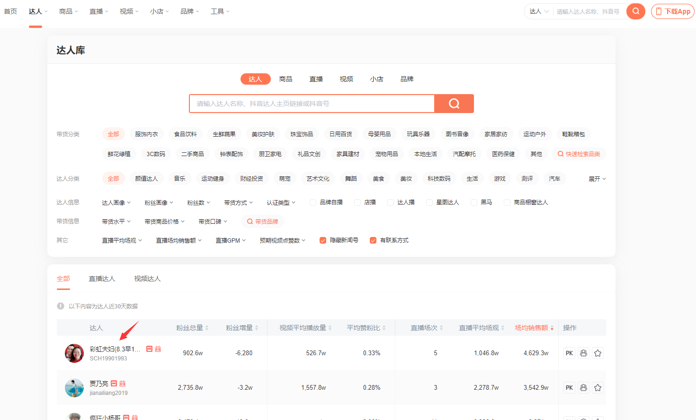Check the 达人播 checkbox
This screenshot has height=420, width=696.
[x=391, y=202]
